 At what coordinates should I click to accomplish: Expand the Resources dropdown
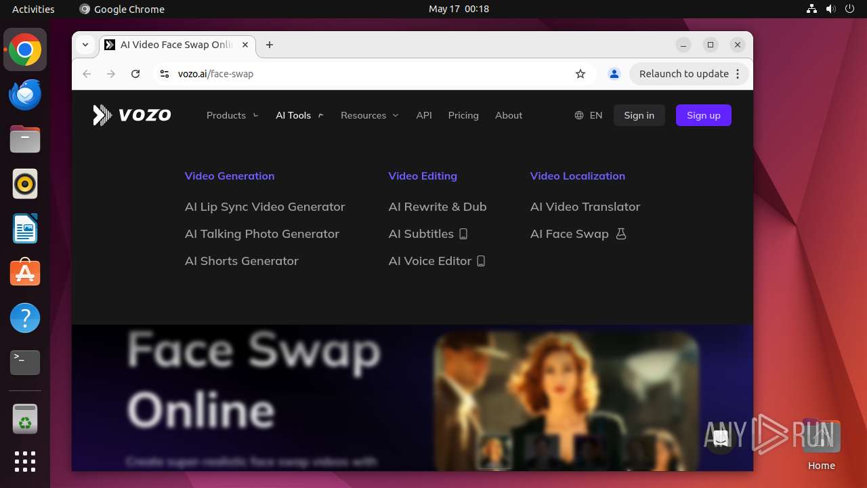click(369, 115)
